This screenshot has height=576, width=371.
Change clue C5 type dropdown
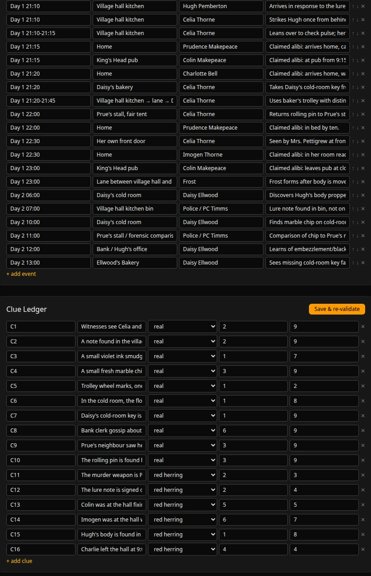[x=183, y=386]
